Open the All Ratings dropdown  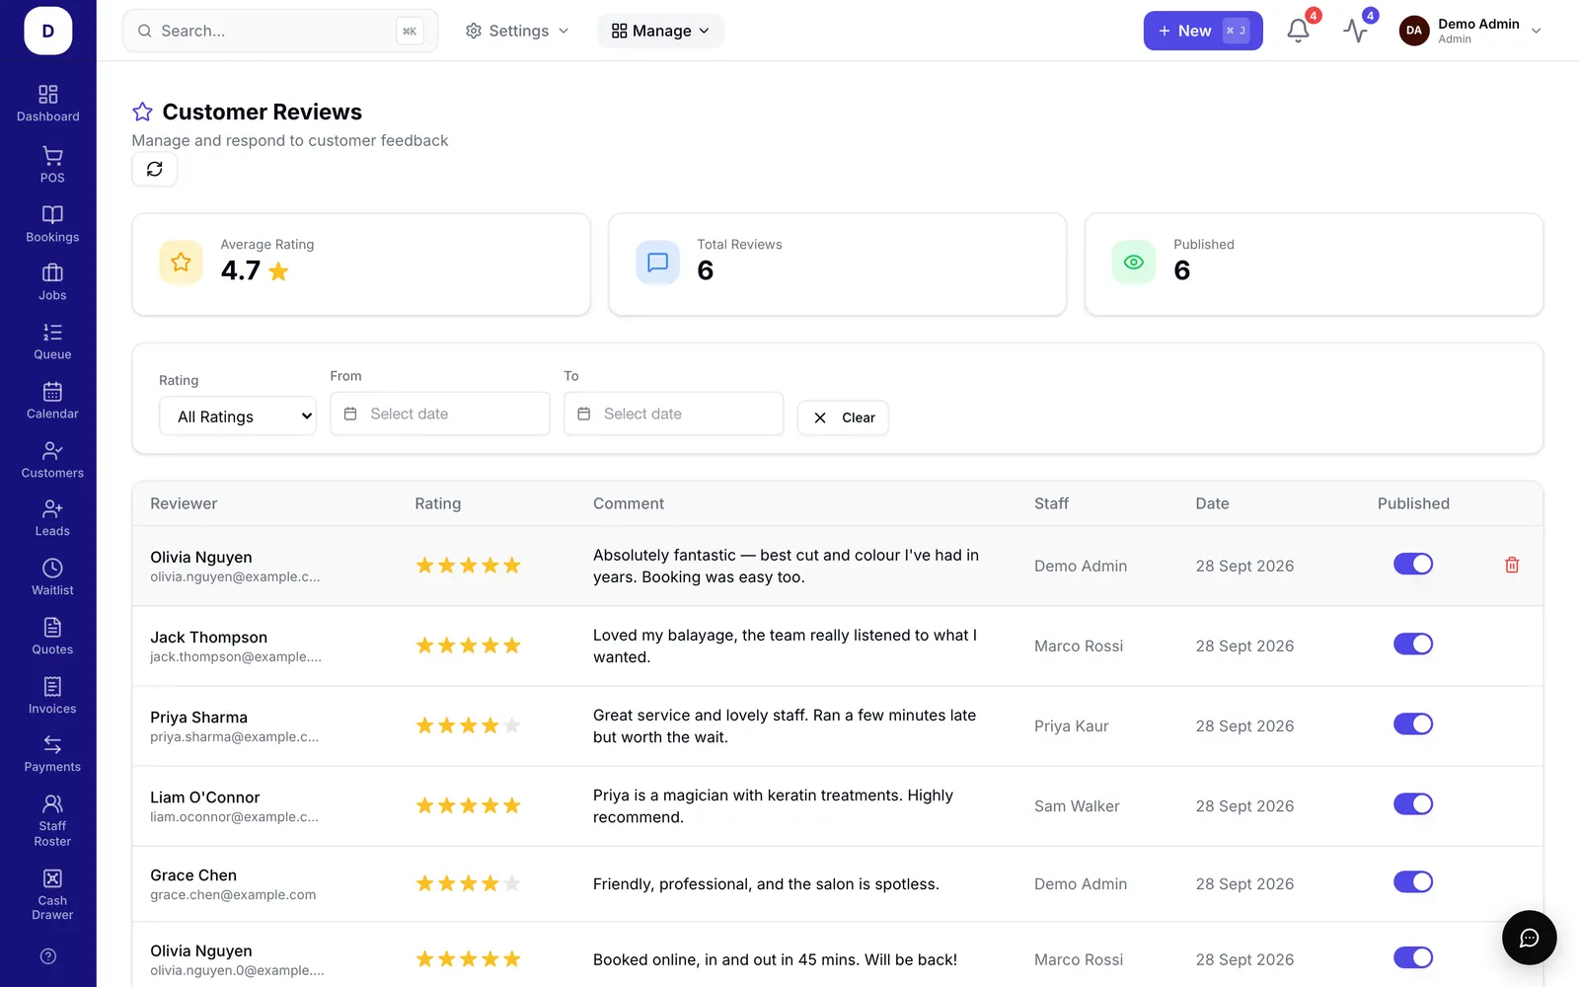[x=238, y=417]
